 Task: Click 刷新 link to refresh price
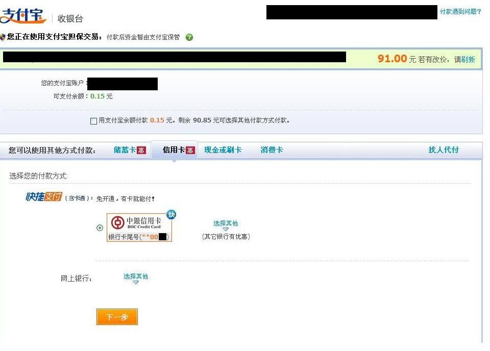[468, 60]
